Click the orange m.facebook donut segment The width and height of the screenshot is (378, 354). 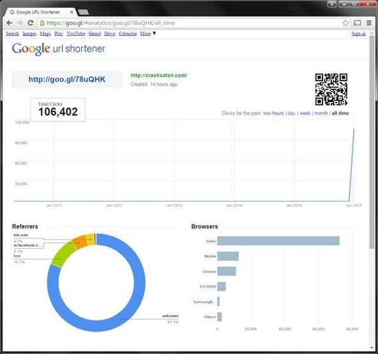point(80,243)
